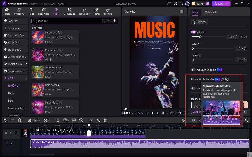Select the Velocidade tab in properties panel
This screenshot has height=157, width=252.
211,12
